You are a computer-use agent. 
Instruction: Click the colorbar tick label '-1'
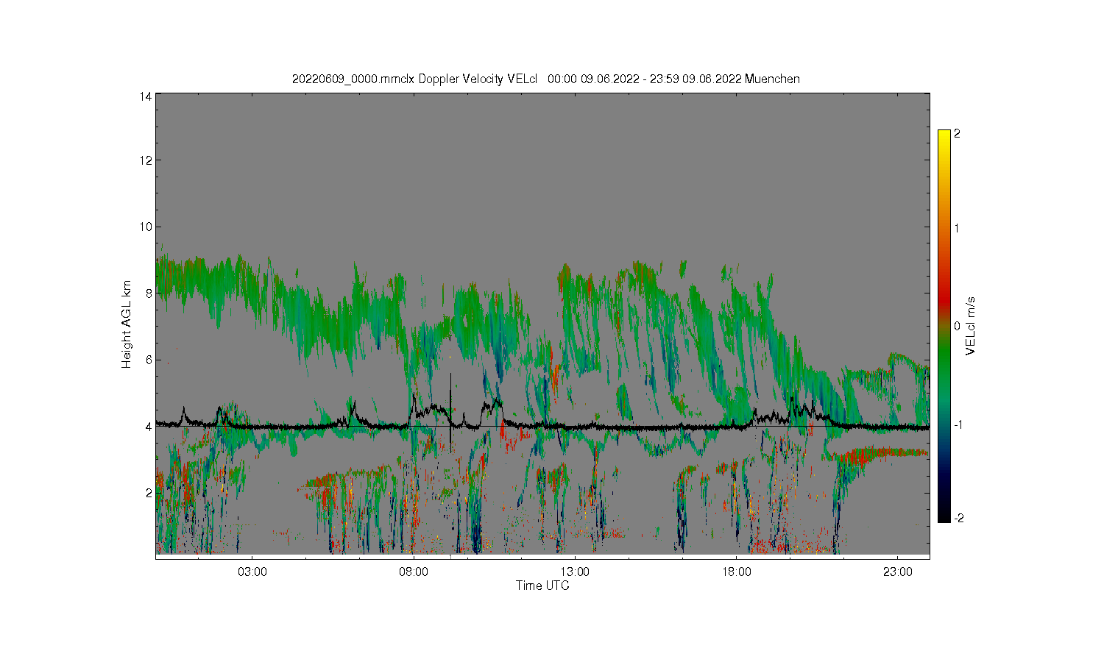958,424
